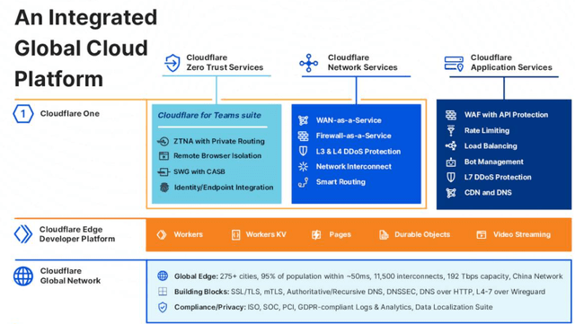The width and height of the screenshot is (575, 324).
Task: Click the Video Streaming icon
Action: coord(482,234)
